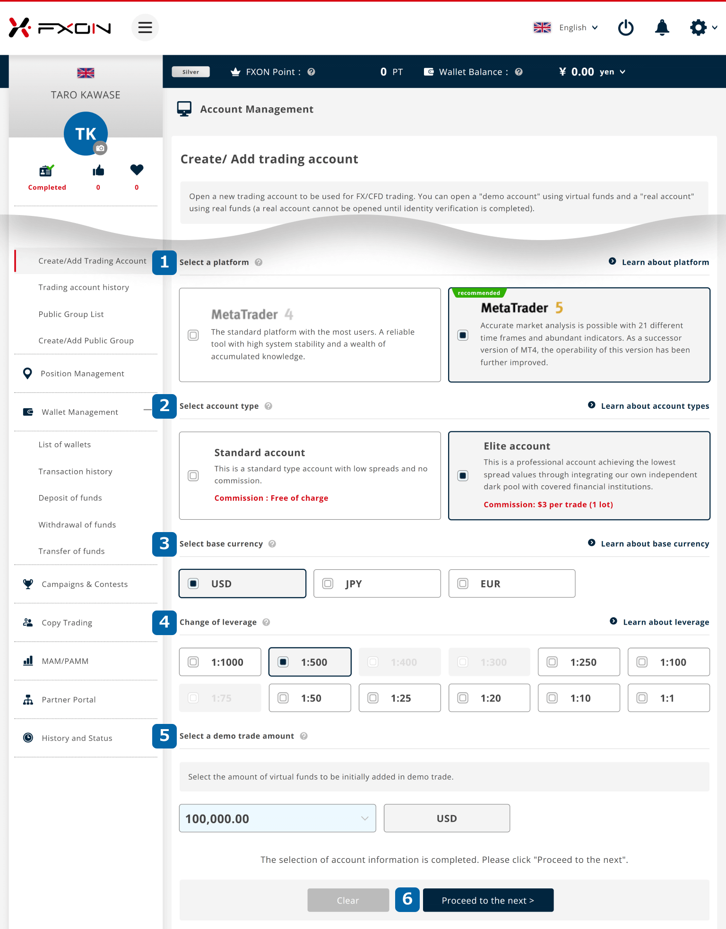
Task: Open Deposit of funds
Action: (70, 498)
